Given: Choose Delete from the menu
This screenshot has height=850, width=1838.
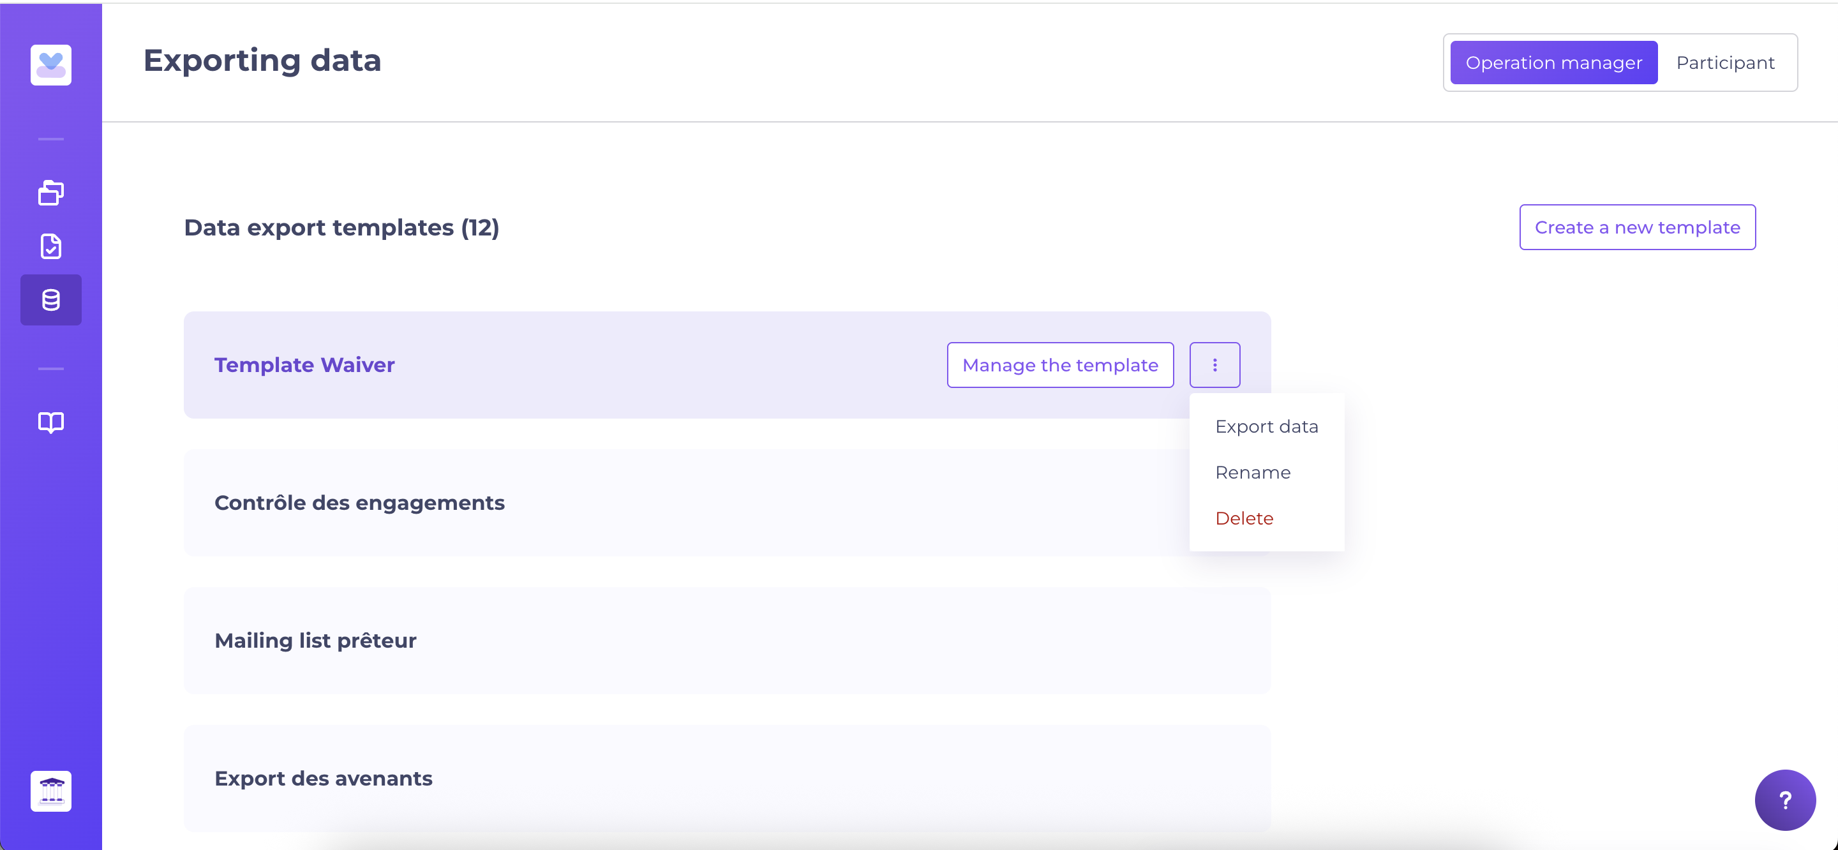Looking at the screenshot, I should point(1244,519).
